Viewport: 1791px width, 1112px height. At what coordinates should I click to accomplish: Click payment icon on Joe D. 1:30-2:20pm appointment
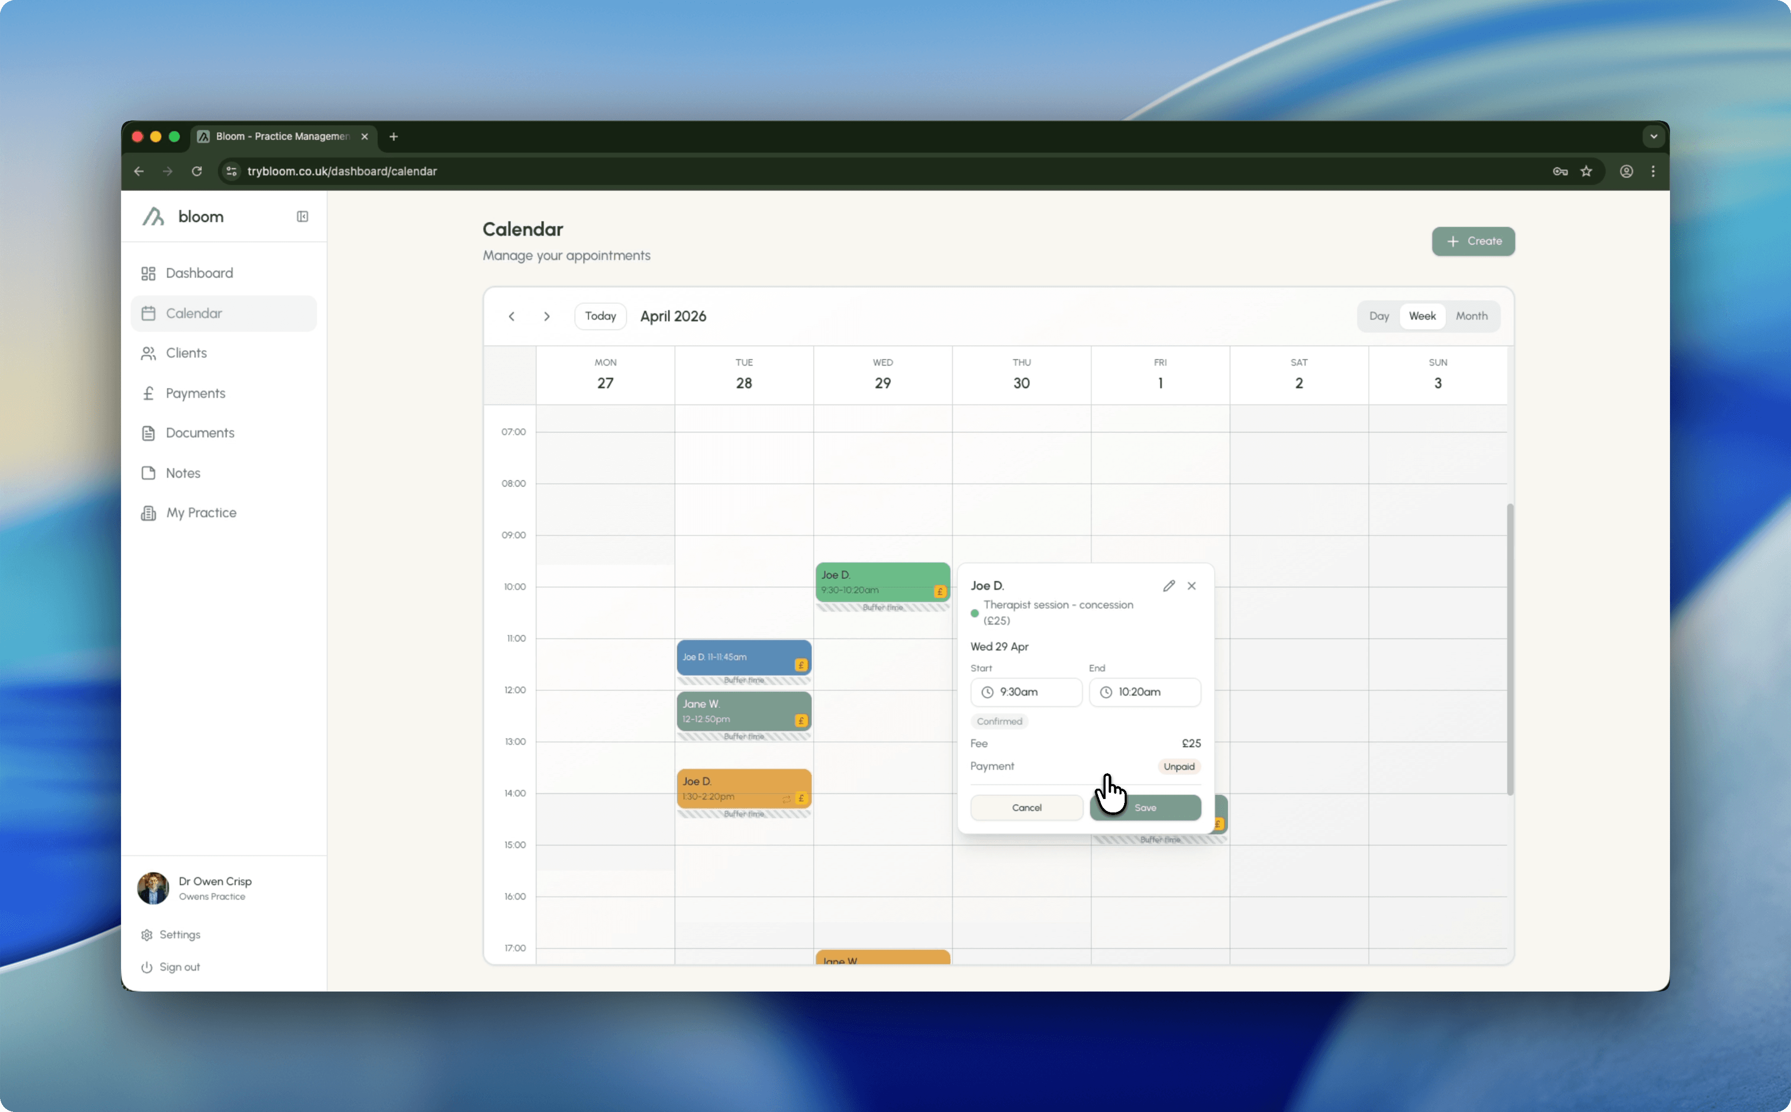point(801,798)
